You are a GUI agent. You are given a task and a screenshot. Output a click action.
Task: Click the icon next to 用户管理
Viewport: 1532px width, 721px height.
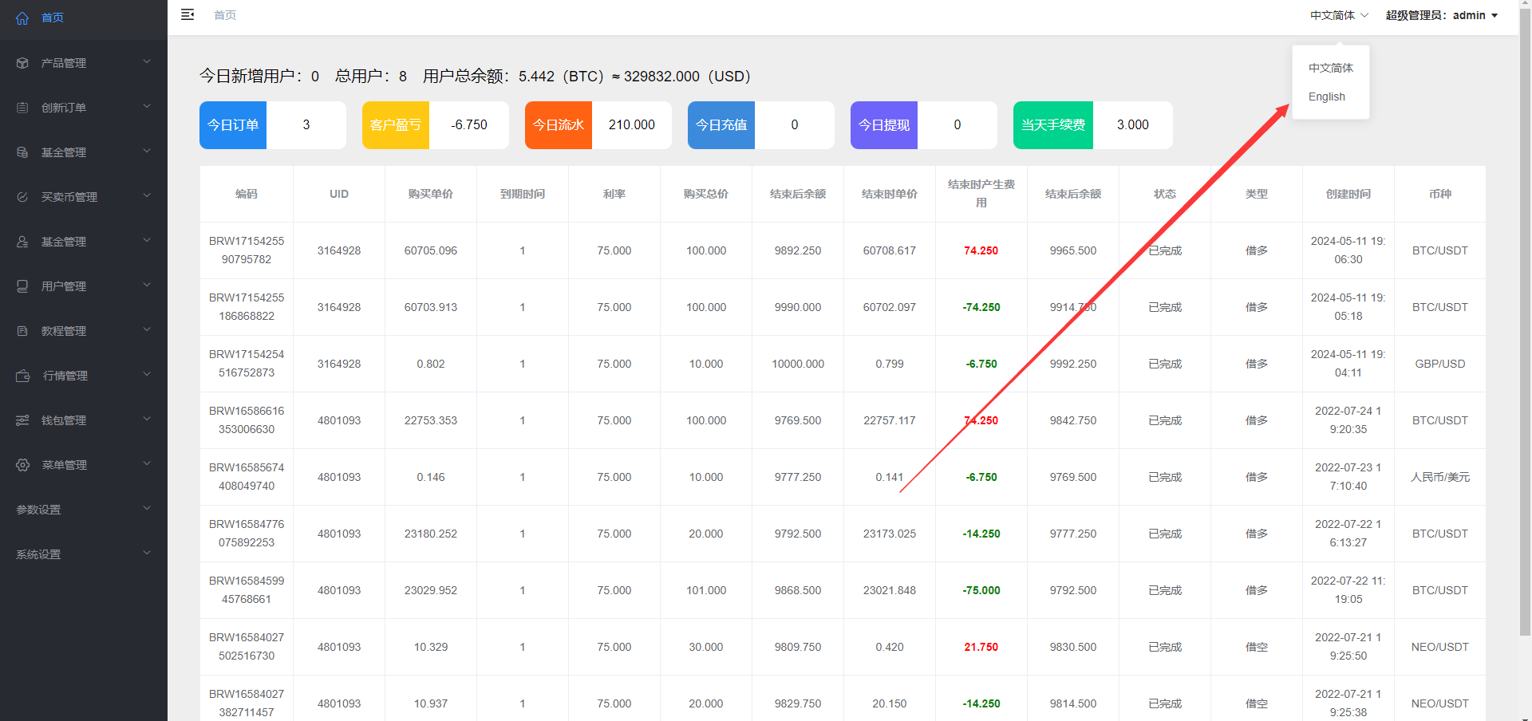point(22,286)
